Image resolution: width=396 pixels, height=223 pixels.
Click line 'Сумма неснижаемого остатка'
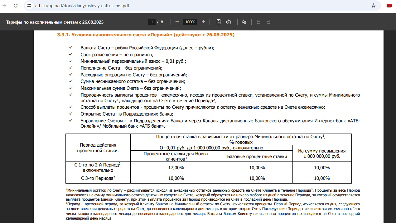click(x=133, y=81)
